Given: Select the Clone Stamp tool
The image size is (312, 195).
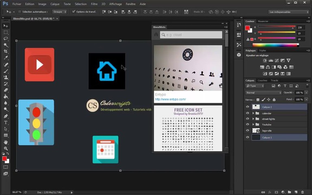Looking at the screenshot, I should [x=6, y=77].
